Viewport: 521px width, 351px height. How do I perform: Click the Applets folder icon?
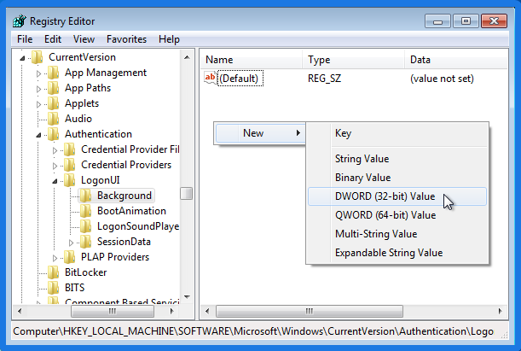click(53, 103)
